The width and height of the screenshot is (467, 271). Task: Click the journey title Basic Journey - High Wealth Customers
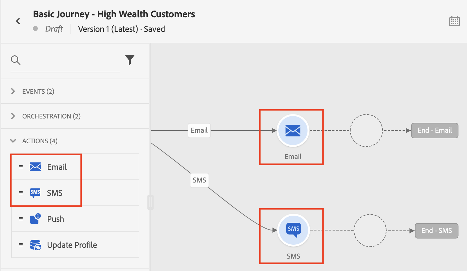coord(114,14)
